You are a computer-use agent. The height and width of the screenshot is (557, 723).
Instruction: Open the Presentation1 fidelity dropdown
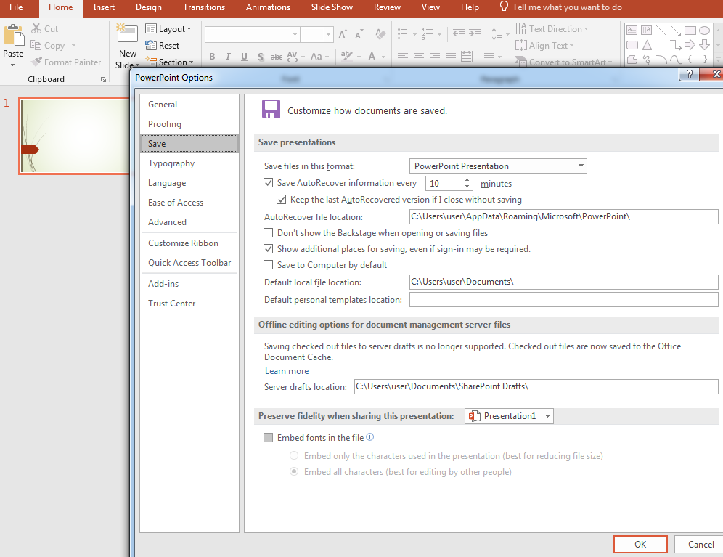click(x=509, y=416)
